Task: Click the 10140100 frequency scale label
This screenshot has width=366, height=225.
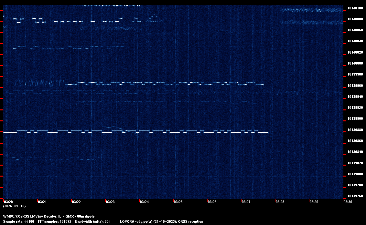Action: (355, 8)
